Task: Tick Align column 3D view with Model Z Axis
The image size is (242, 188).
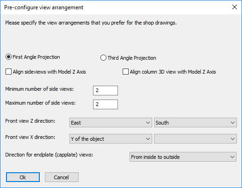Action: tap(169, 72)
